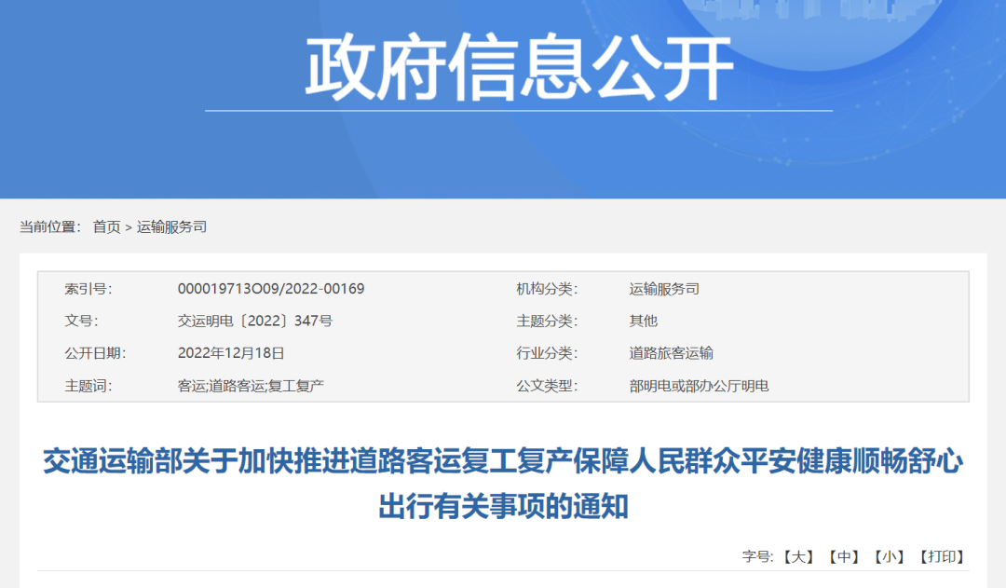Click the 公文类型 field label
Screen dimensions: 1006x588
click(x=547, y=386)
